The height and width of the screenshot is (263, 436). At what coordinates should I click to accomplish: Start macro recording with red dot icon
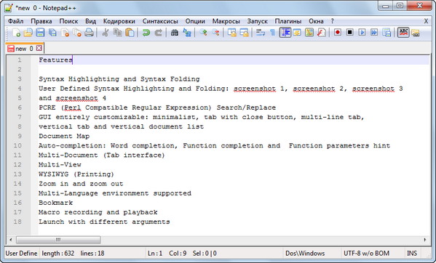pos(338,33)
